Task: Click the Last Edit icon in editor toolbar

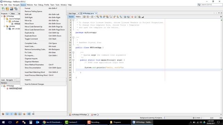Action: click(x=84, y=17)
